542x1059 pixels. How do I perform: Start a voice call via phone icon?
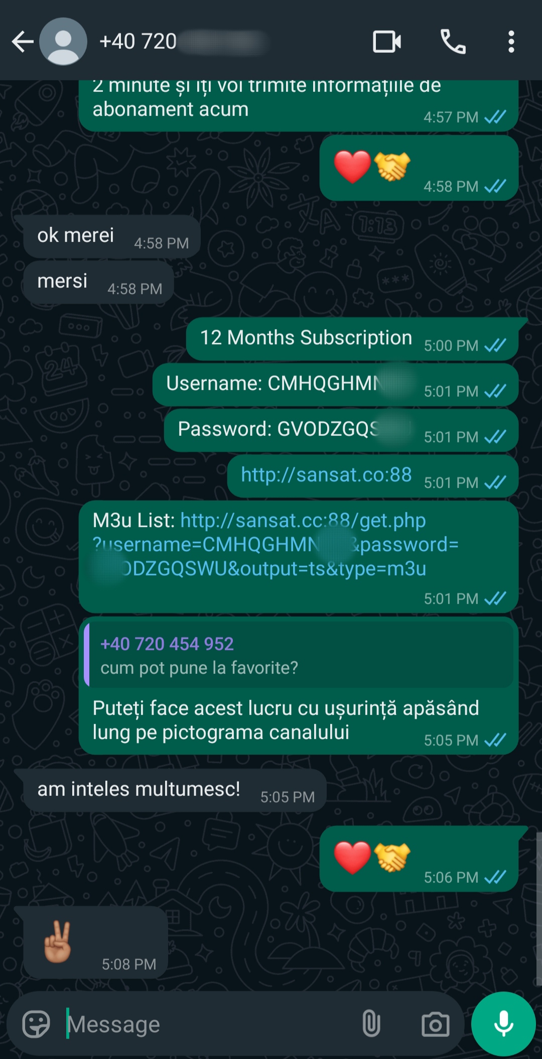453,42
